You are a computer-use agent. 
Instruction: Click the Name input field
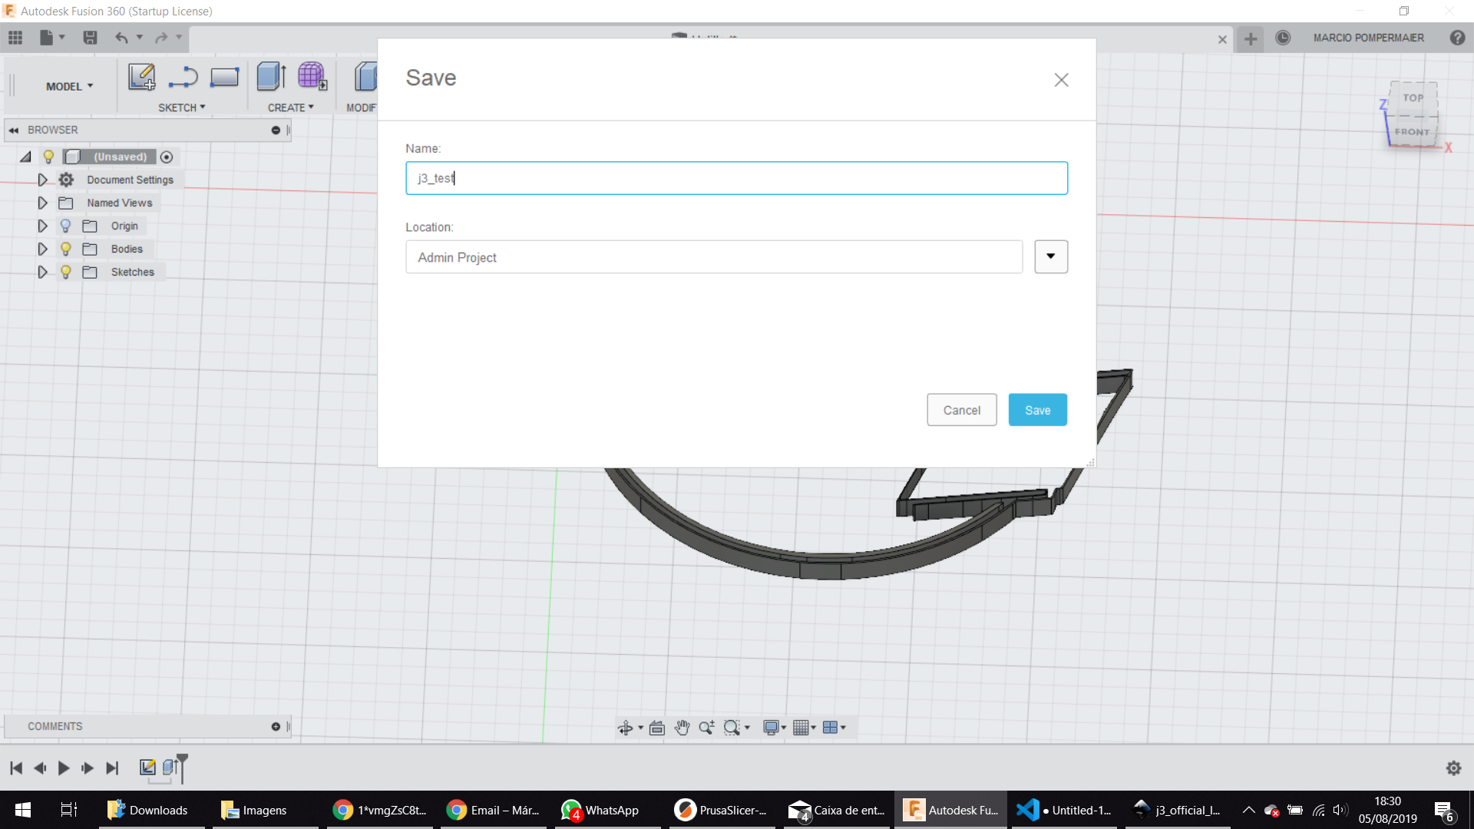736,178
